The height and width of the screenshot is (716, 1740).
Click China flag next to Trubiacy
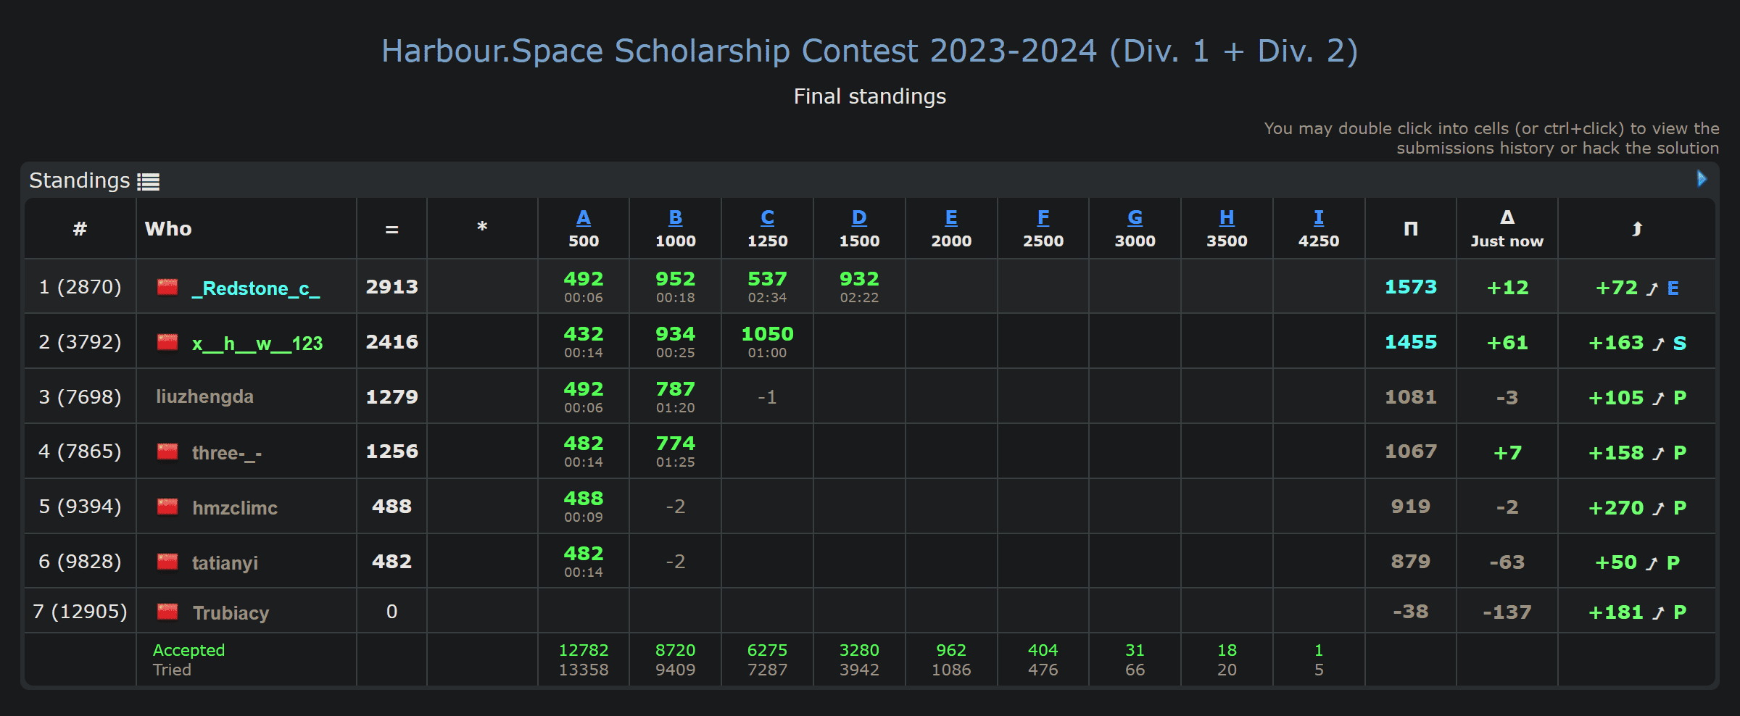click(x=167, y=612)
